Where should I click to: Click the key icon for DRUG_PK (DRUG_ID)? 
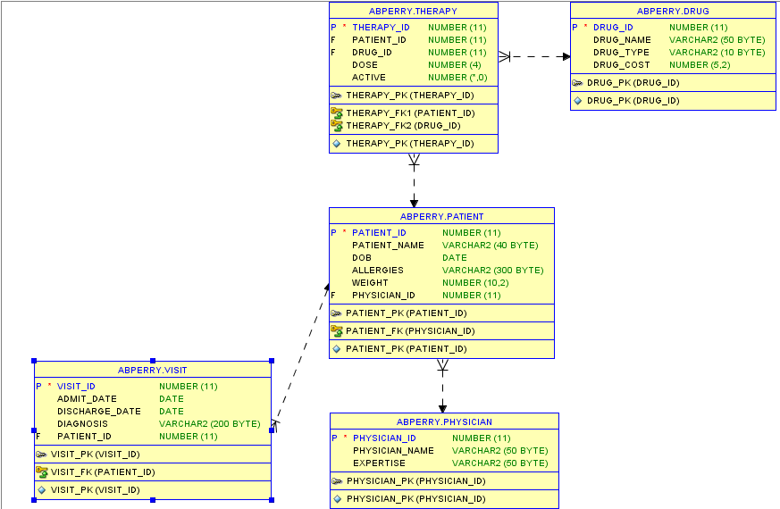click(x=577, y=83)
